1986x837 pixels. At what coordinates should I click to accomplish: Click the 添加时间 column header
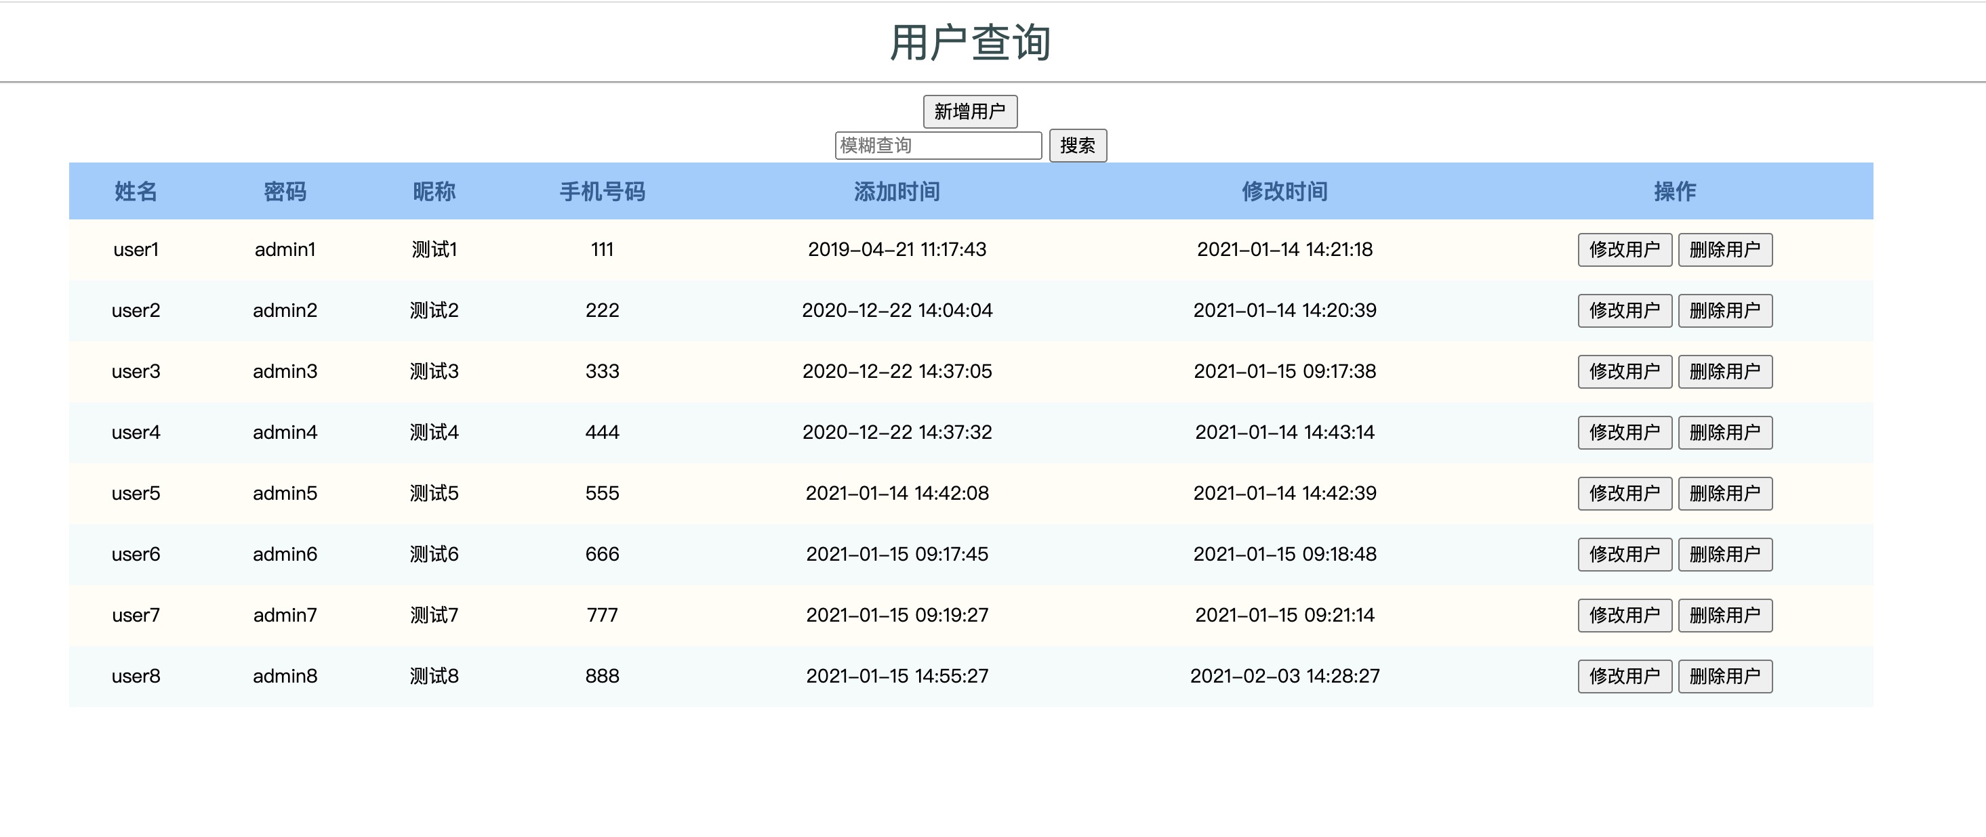tap(896, 192)
